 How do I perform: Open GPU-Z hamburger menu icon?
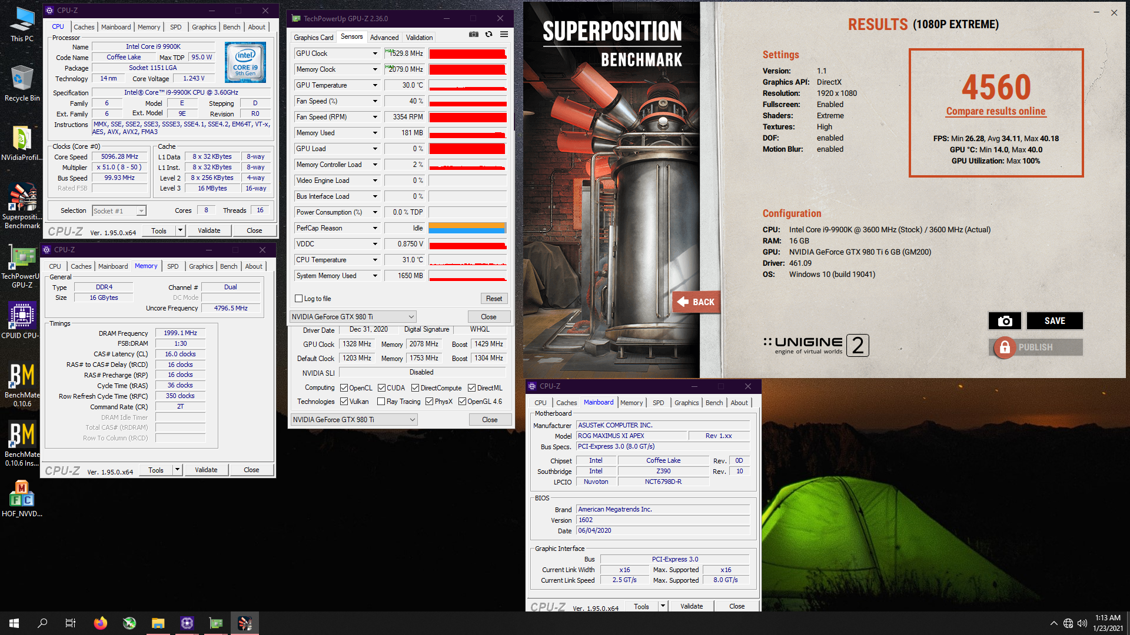pos(504,35)
